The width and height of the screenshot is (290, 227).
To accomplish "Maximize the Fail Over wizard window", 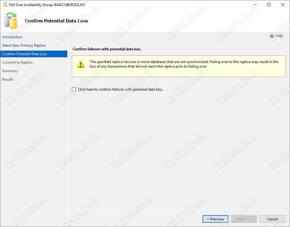I will click(x=269, y=5).
